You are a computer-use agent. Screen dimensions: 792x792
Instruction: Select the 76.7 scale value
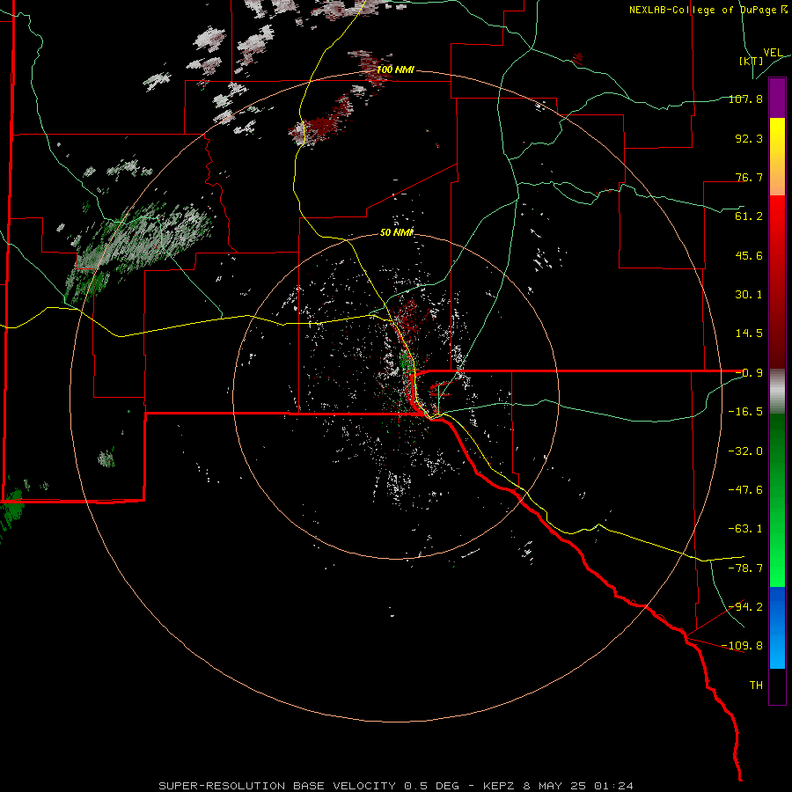pos(749,177)
